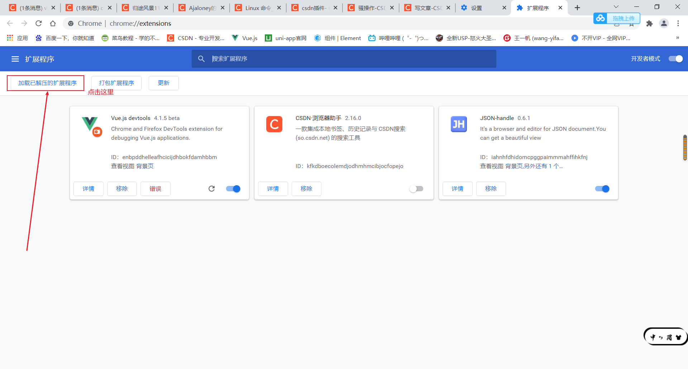Go to the home page
Screen dimensions: 688x369
pos(53,24)
